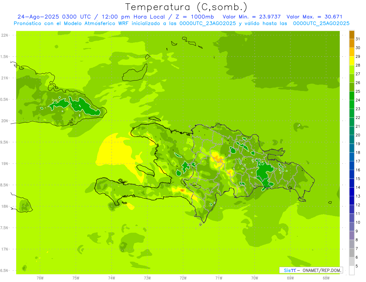Click the "71W" longitude label
Viewport: 366px width, 282px height.
coord(219,278)
